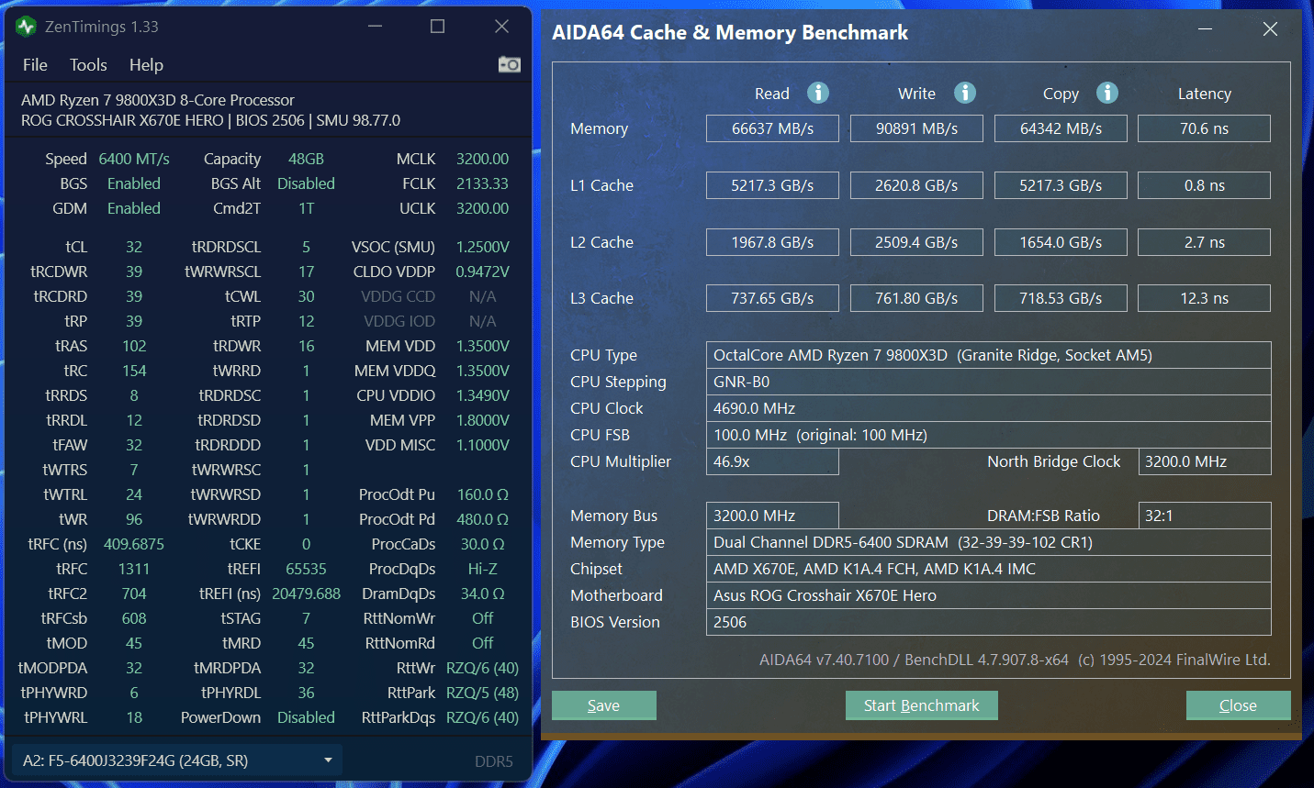Click the L1 Cache read 5217.3 GB/s field

772,185
